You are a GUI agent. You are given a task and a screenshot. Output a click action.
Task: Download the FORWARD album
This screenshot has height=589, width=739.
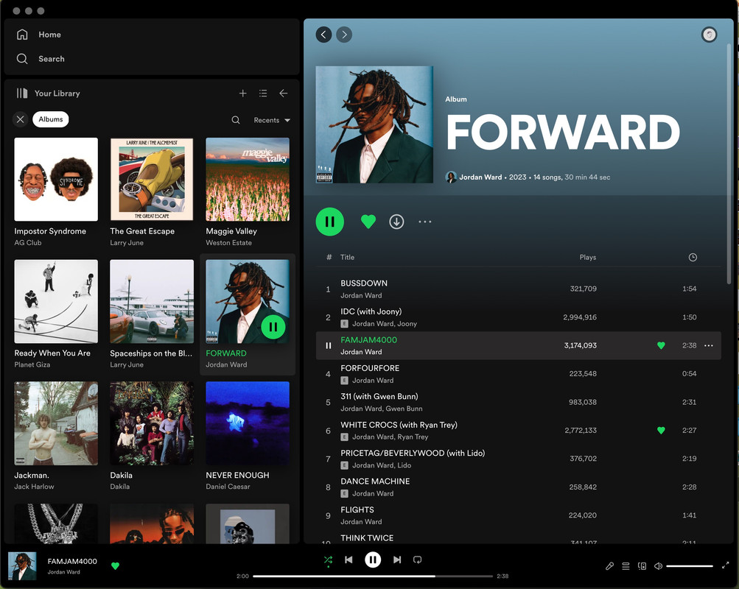[396, 222]
